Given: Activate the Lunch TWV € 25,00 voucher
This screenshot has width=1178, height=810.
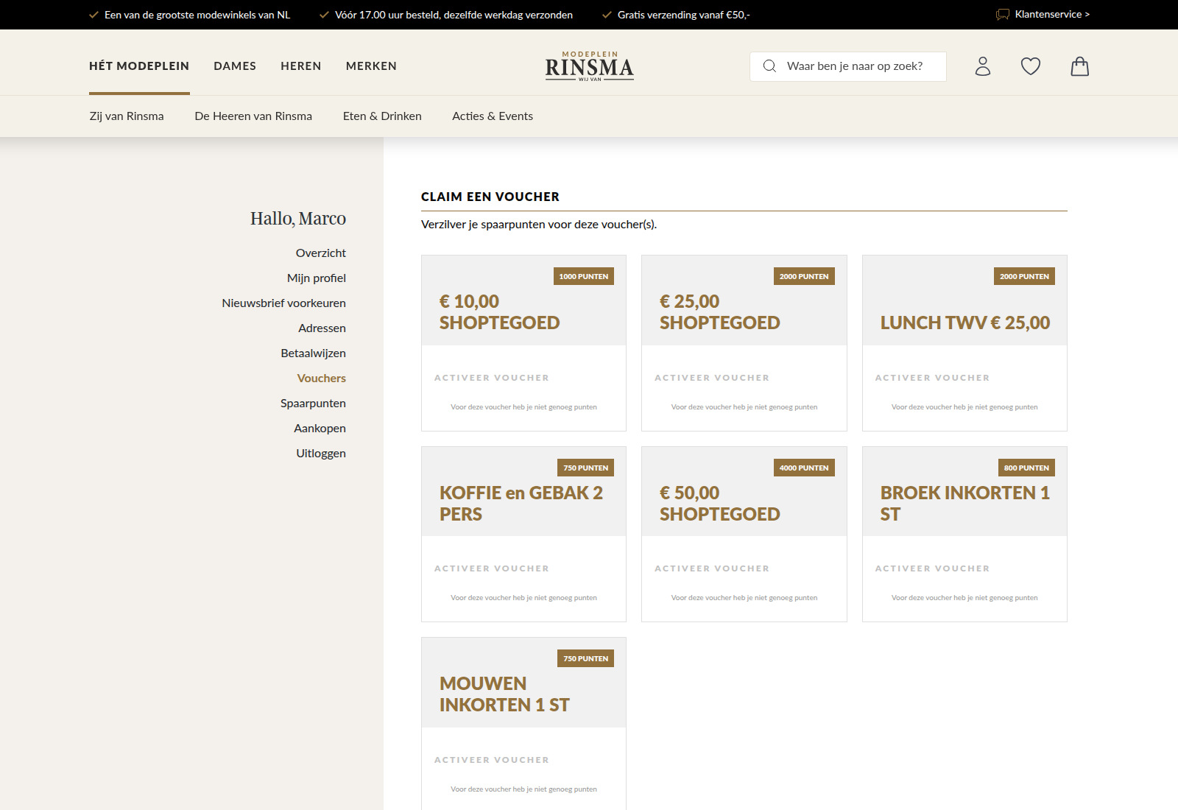Looking at the screenshot, I should click(x=932, y=378).
